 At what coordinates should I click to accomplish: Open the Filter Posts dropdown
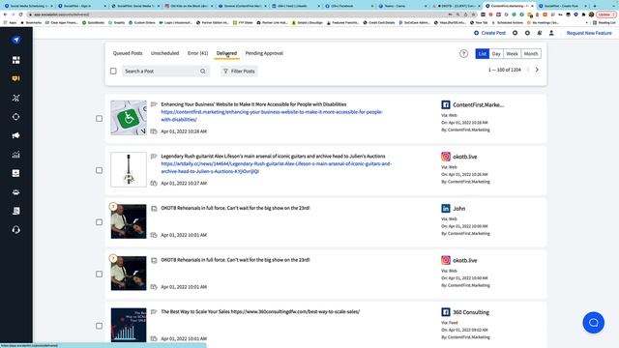pyautogui.click(x=239, y=72)
